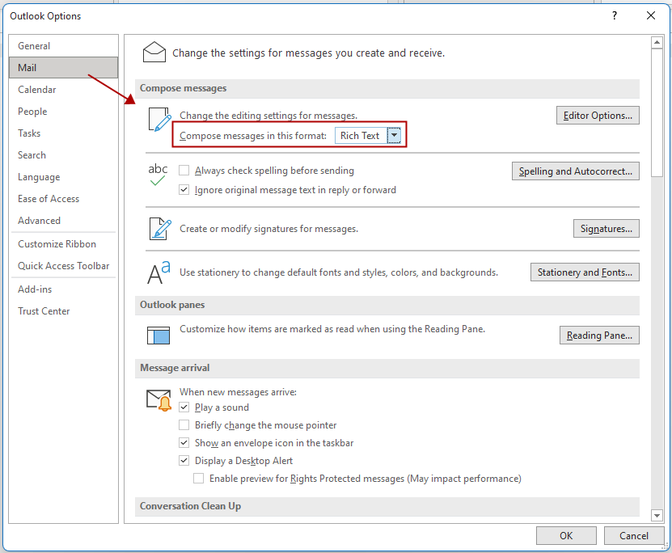Select the General category
The width and height of the screenshot is (672, 553).
pos(63,46)
